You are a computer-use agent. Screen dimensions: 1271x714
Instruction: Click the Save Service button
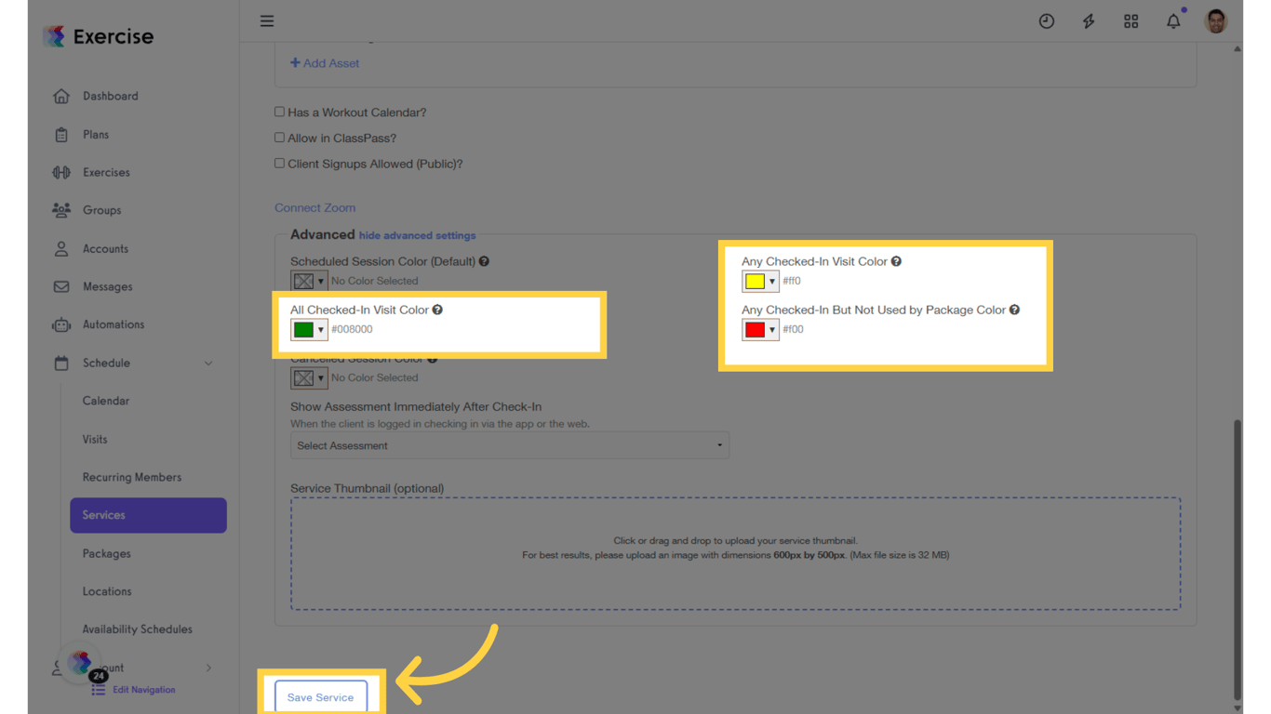(321, 697)
